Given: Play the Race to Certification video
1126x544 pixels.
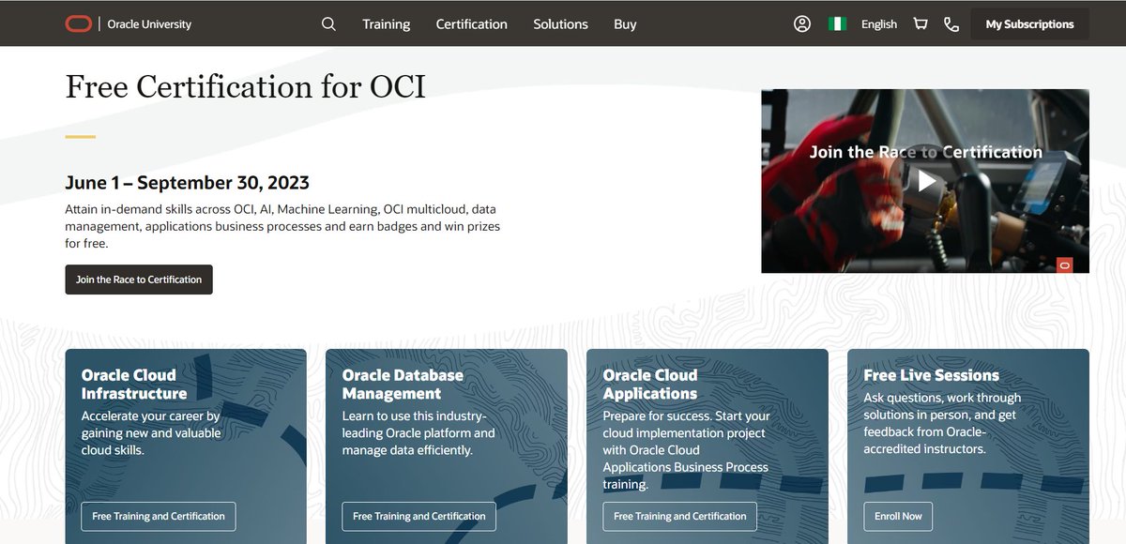Looking at the screenshot, I should pyautogui.click(x=927, y=181).
